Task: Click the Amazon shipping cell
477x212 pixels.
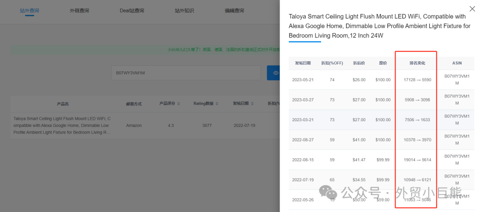Action: click(134, 126)
